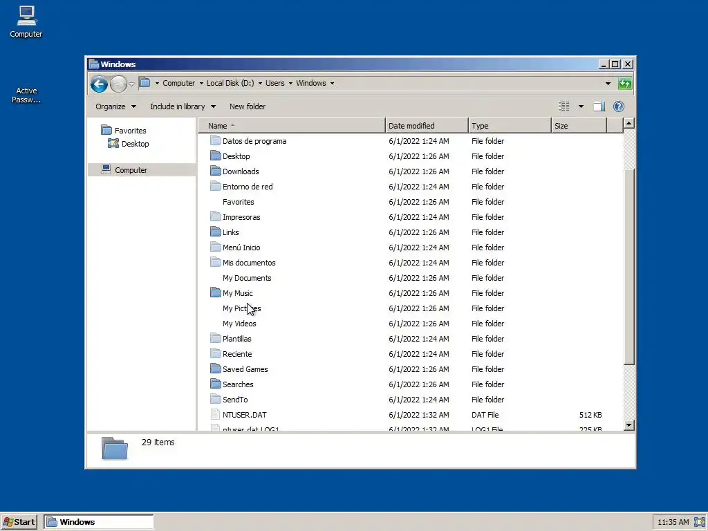The image size is (708, 531).
Task: Click the scroll down arrow of file list
Action: coord(629,425)
